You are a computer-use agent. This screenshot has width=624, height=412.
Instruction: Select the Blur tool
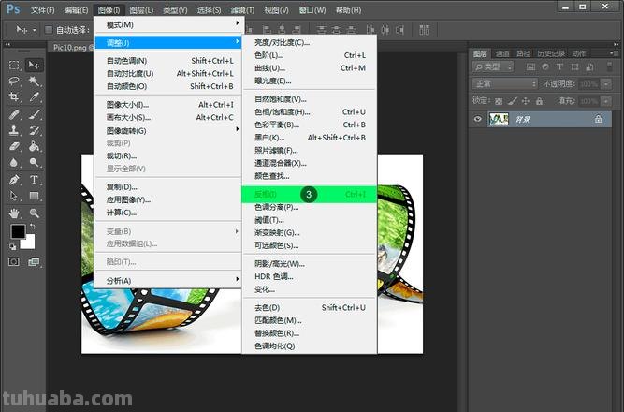(14, 163)
